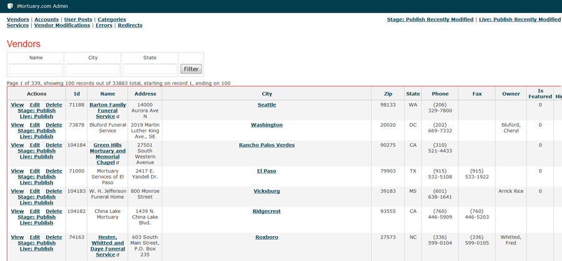
Task: Sort by the Owner column header
Action: [x=511, y=94]
